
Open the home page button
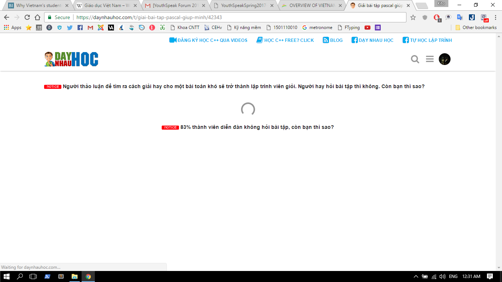click(37, 17)
